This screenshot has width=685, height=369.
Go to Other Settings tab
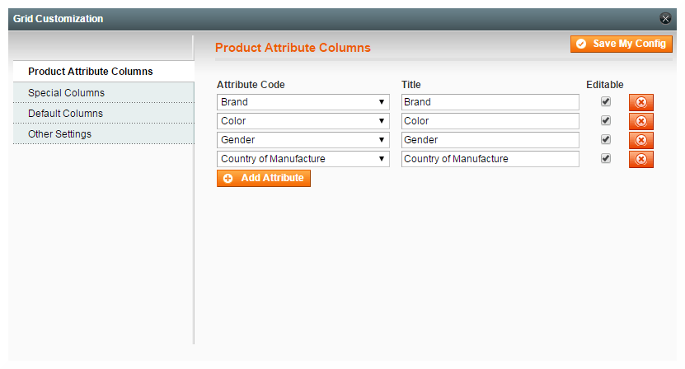59,133
